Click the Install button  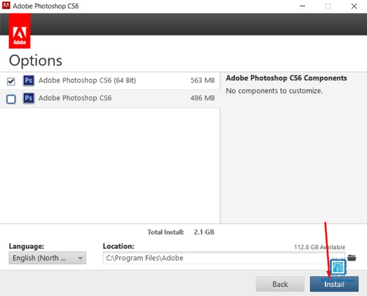(334, 284)
